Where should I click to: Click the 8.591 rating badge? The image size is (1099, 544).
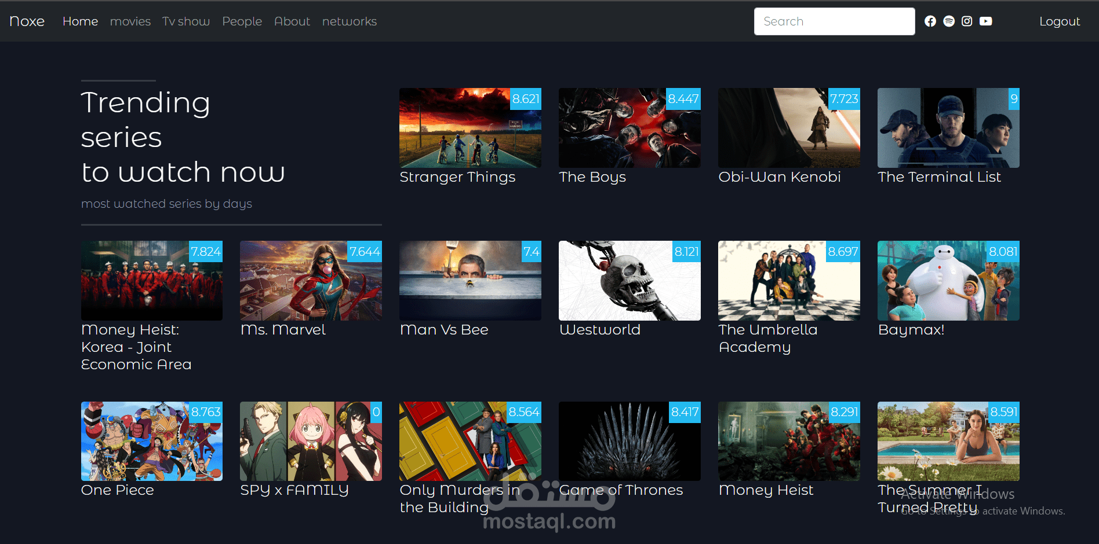[x=1004, y=412]
